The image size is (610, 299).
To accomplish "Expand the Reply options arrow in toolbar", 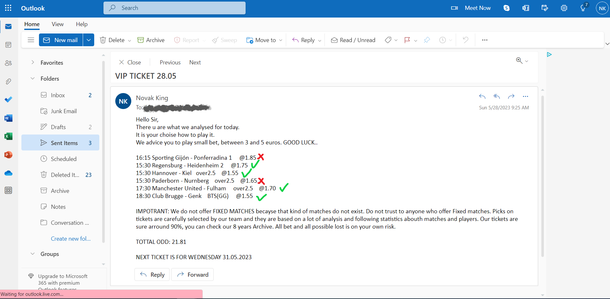I will click(x=319, y=40).
